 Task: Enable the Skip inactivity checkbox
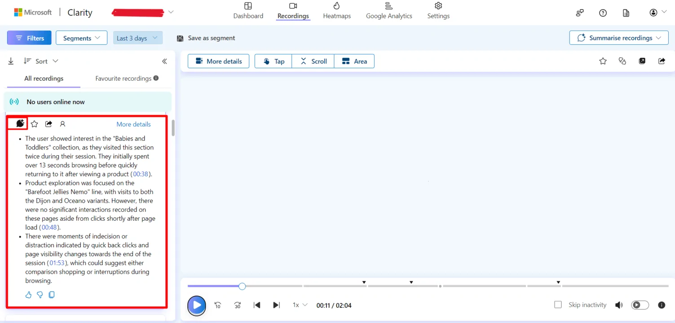[558, 305]
